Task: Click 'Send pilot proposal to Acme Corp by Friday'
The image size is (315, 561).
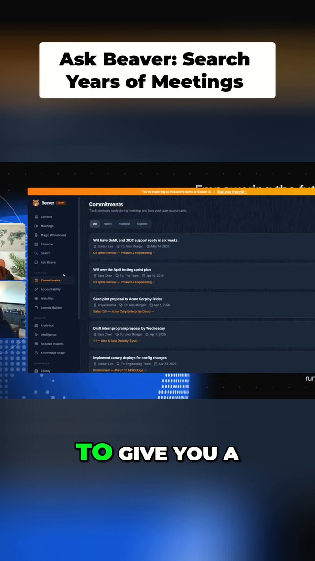Action: 128,299
